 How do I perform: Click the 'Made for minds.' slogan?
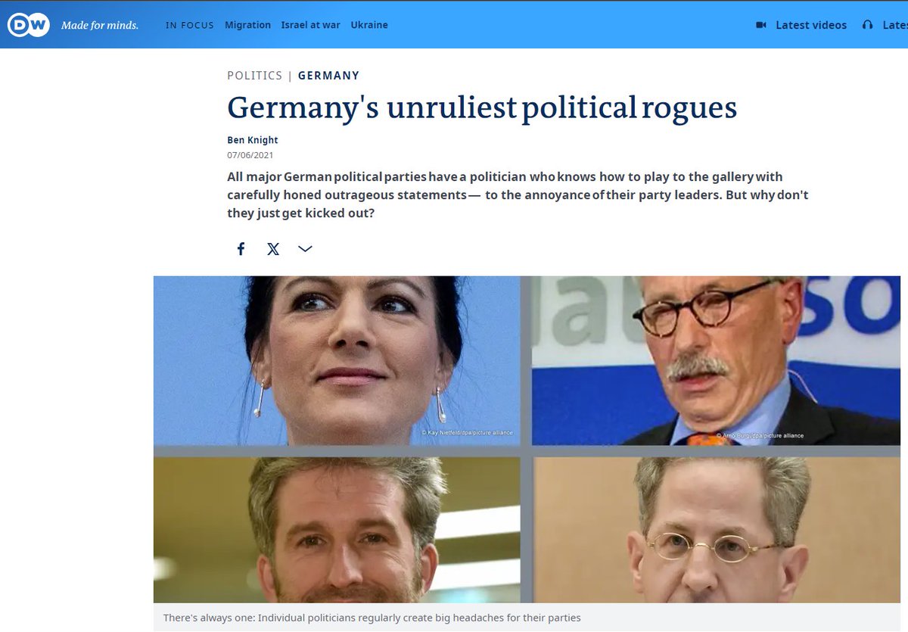(100, 26)
